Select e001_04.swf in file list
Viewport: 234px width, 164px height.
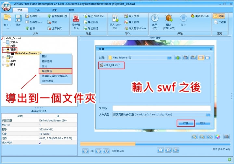[x=110, y=65]
